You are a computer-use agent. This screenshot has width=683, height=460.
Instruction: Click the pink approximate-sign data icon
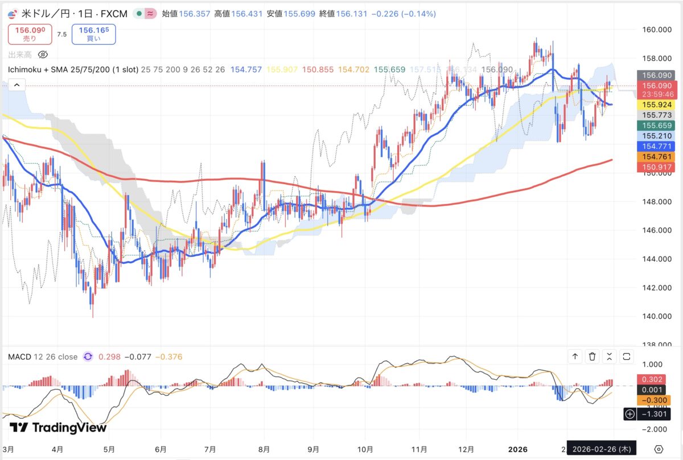click(151, 14)
